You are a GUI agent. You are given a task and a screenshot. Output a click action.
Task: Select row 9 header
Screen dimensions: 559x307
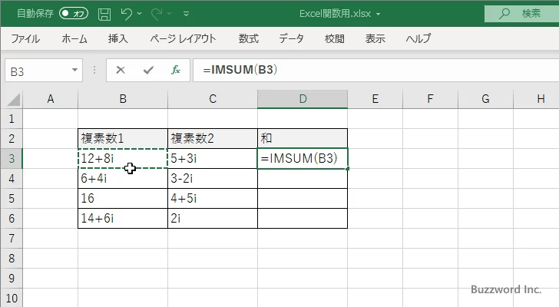tap(12, 278)
